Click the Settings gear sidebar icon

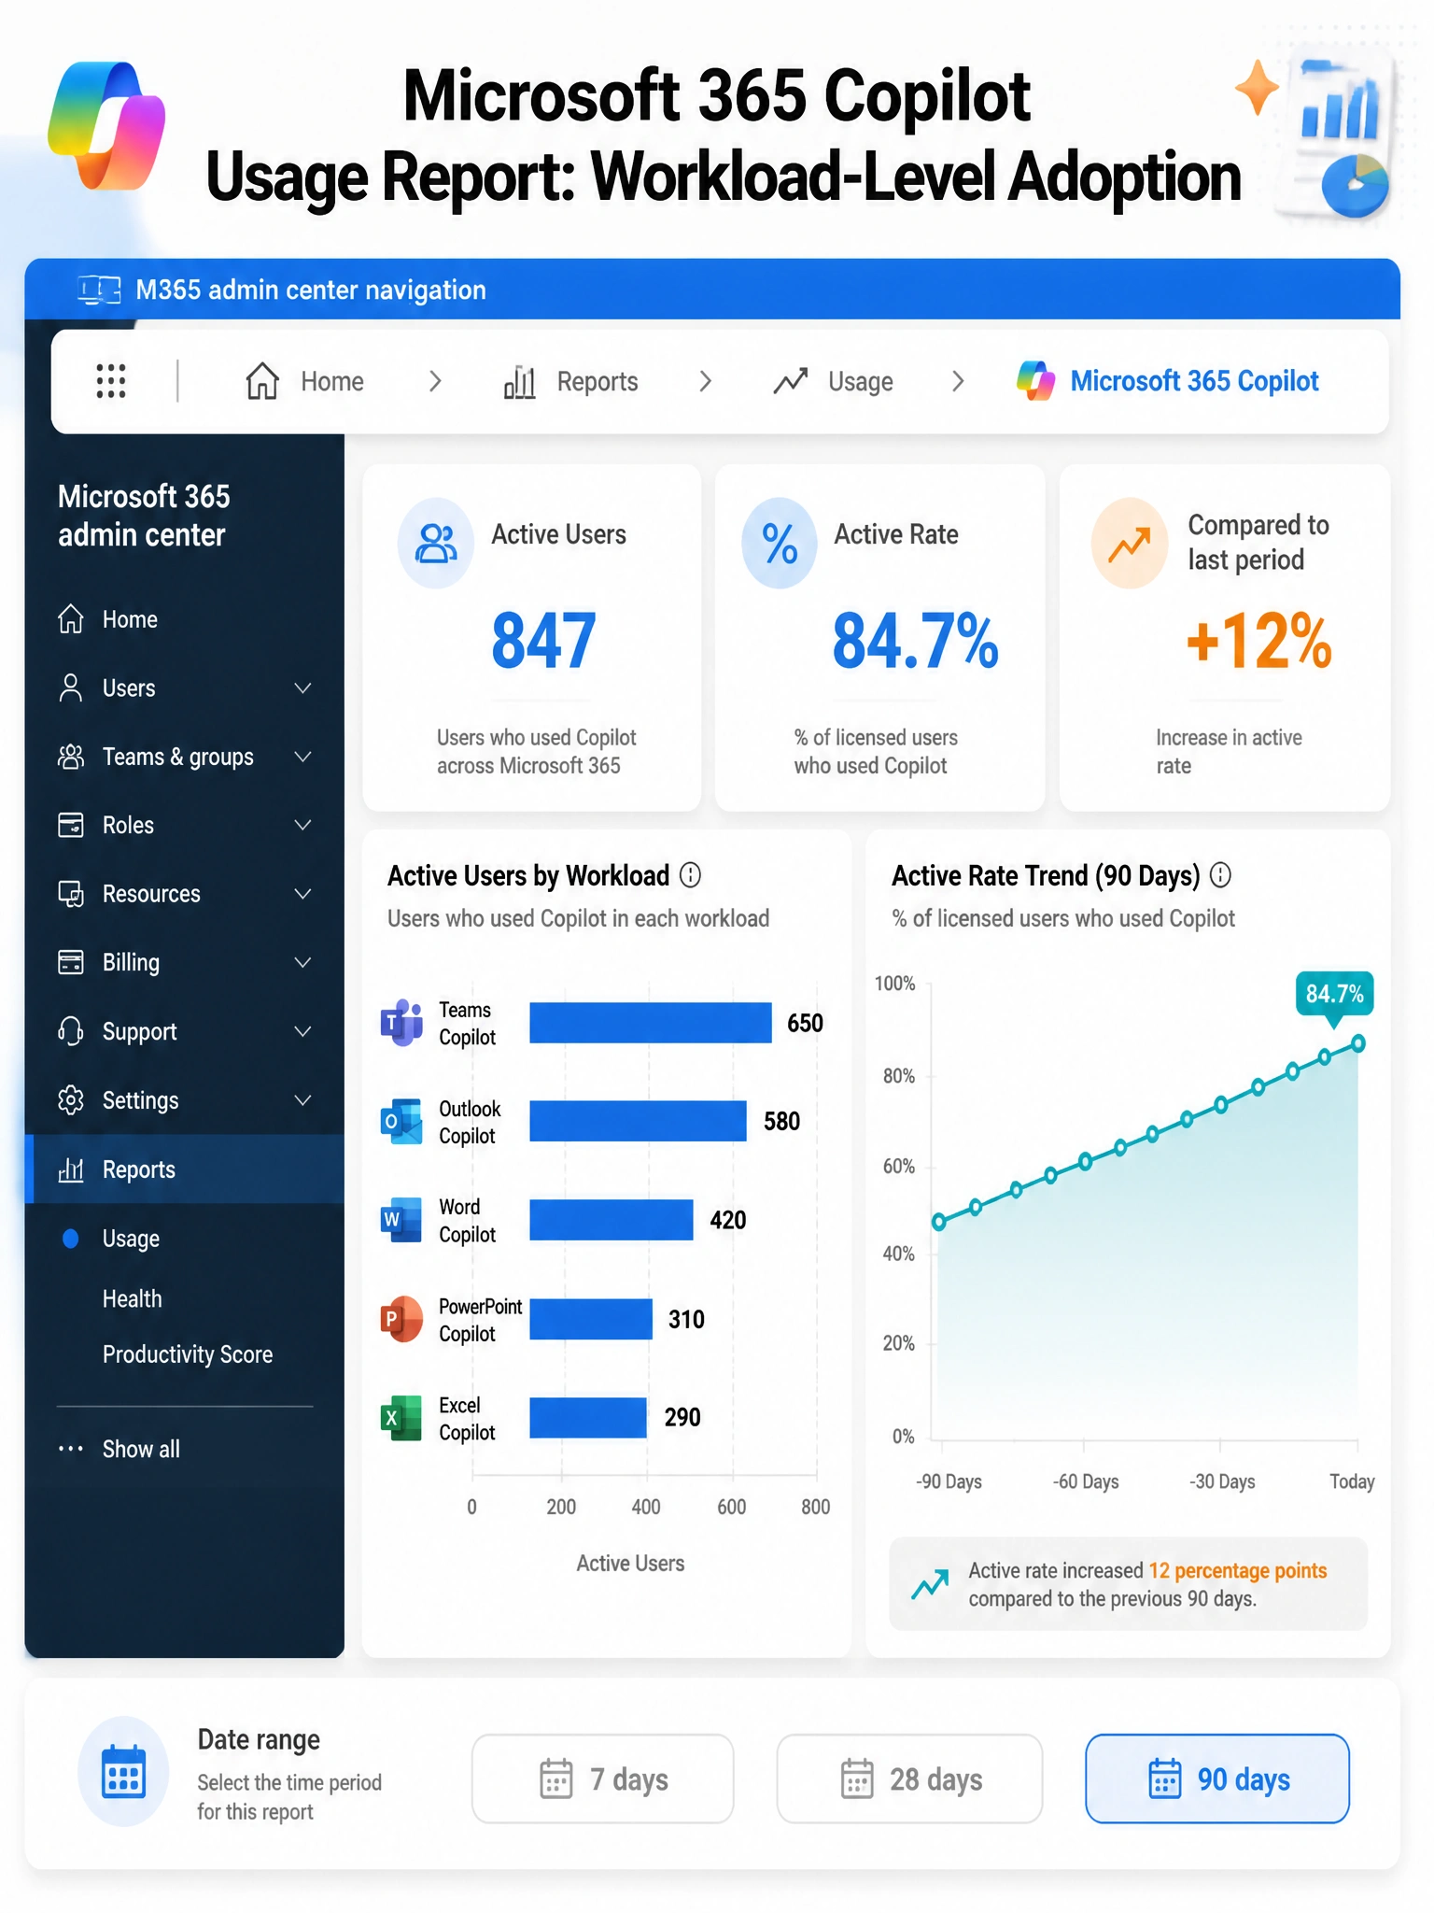pyautogui.click(x=71, y=1100)
